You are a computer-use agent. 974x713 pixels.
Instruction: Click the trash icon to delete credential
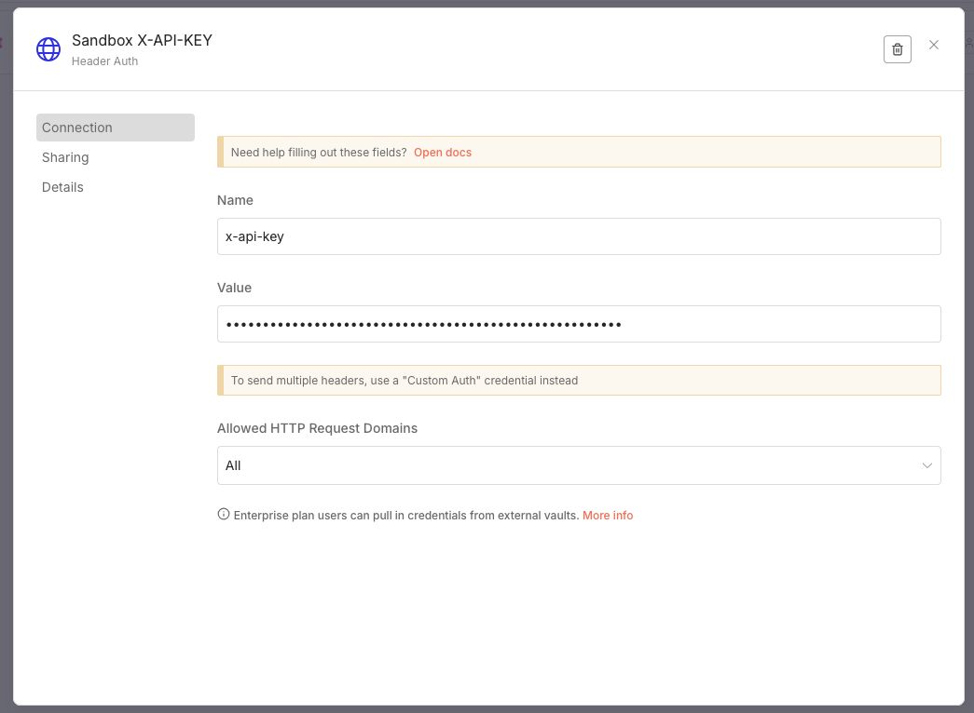coord(897,49)
